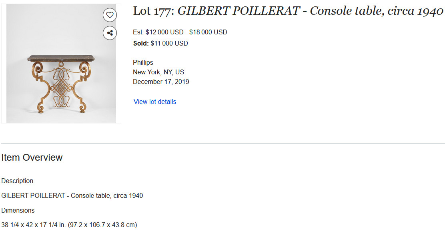Click the December 17, 2019 sale date
Viewport: 445px width, 235px height.
161,82
